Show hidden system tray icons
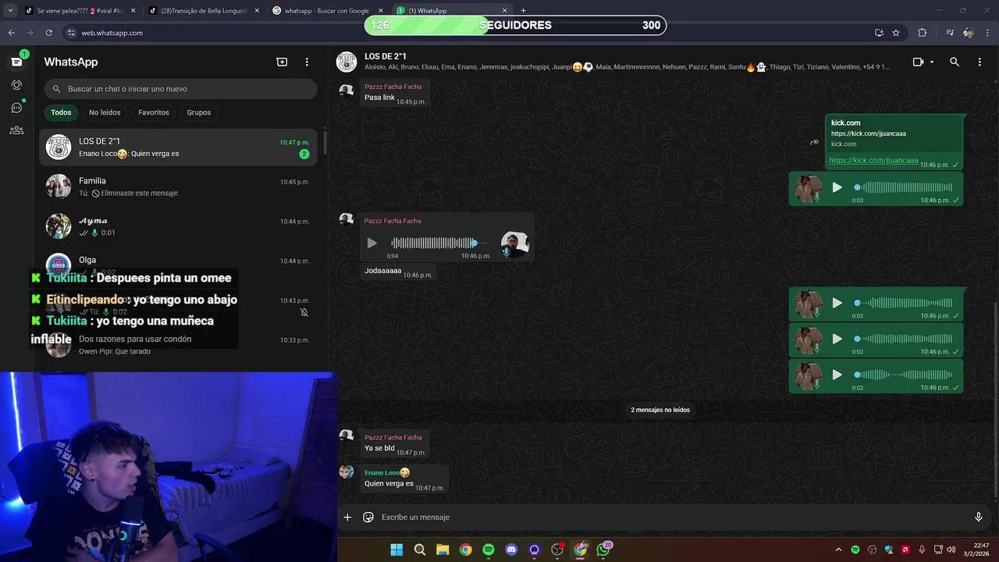Viewport: 999px width, 562px height. tap(839, 550)
